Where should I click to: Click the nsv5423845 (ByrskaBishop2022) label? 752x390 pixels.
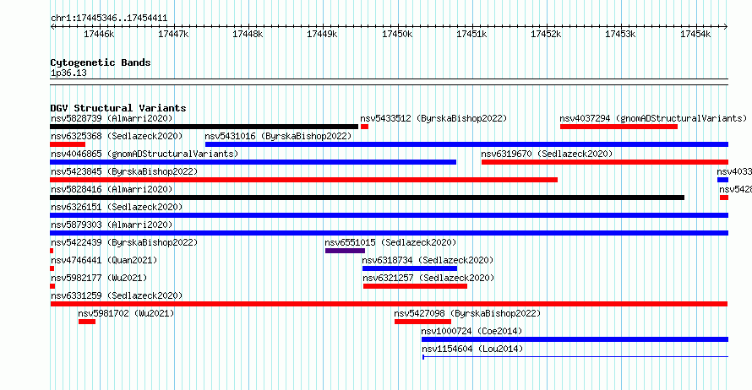(x=124, y=171)
